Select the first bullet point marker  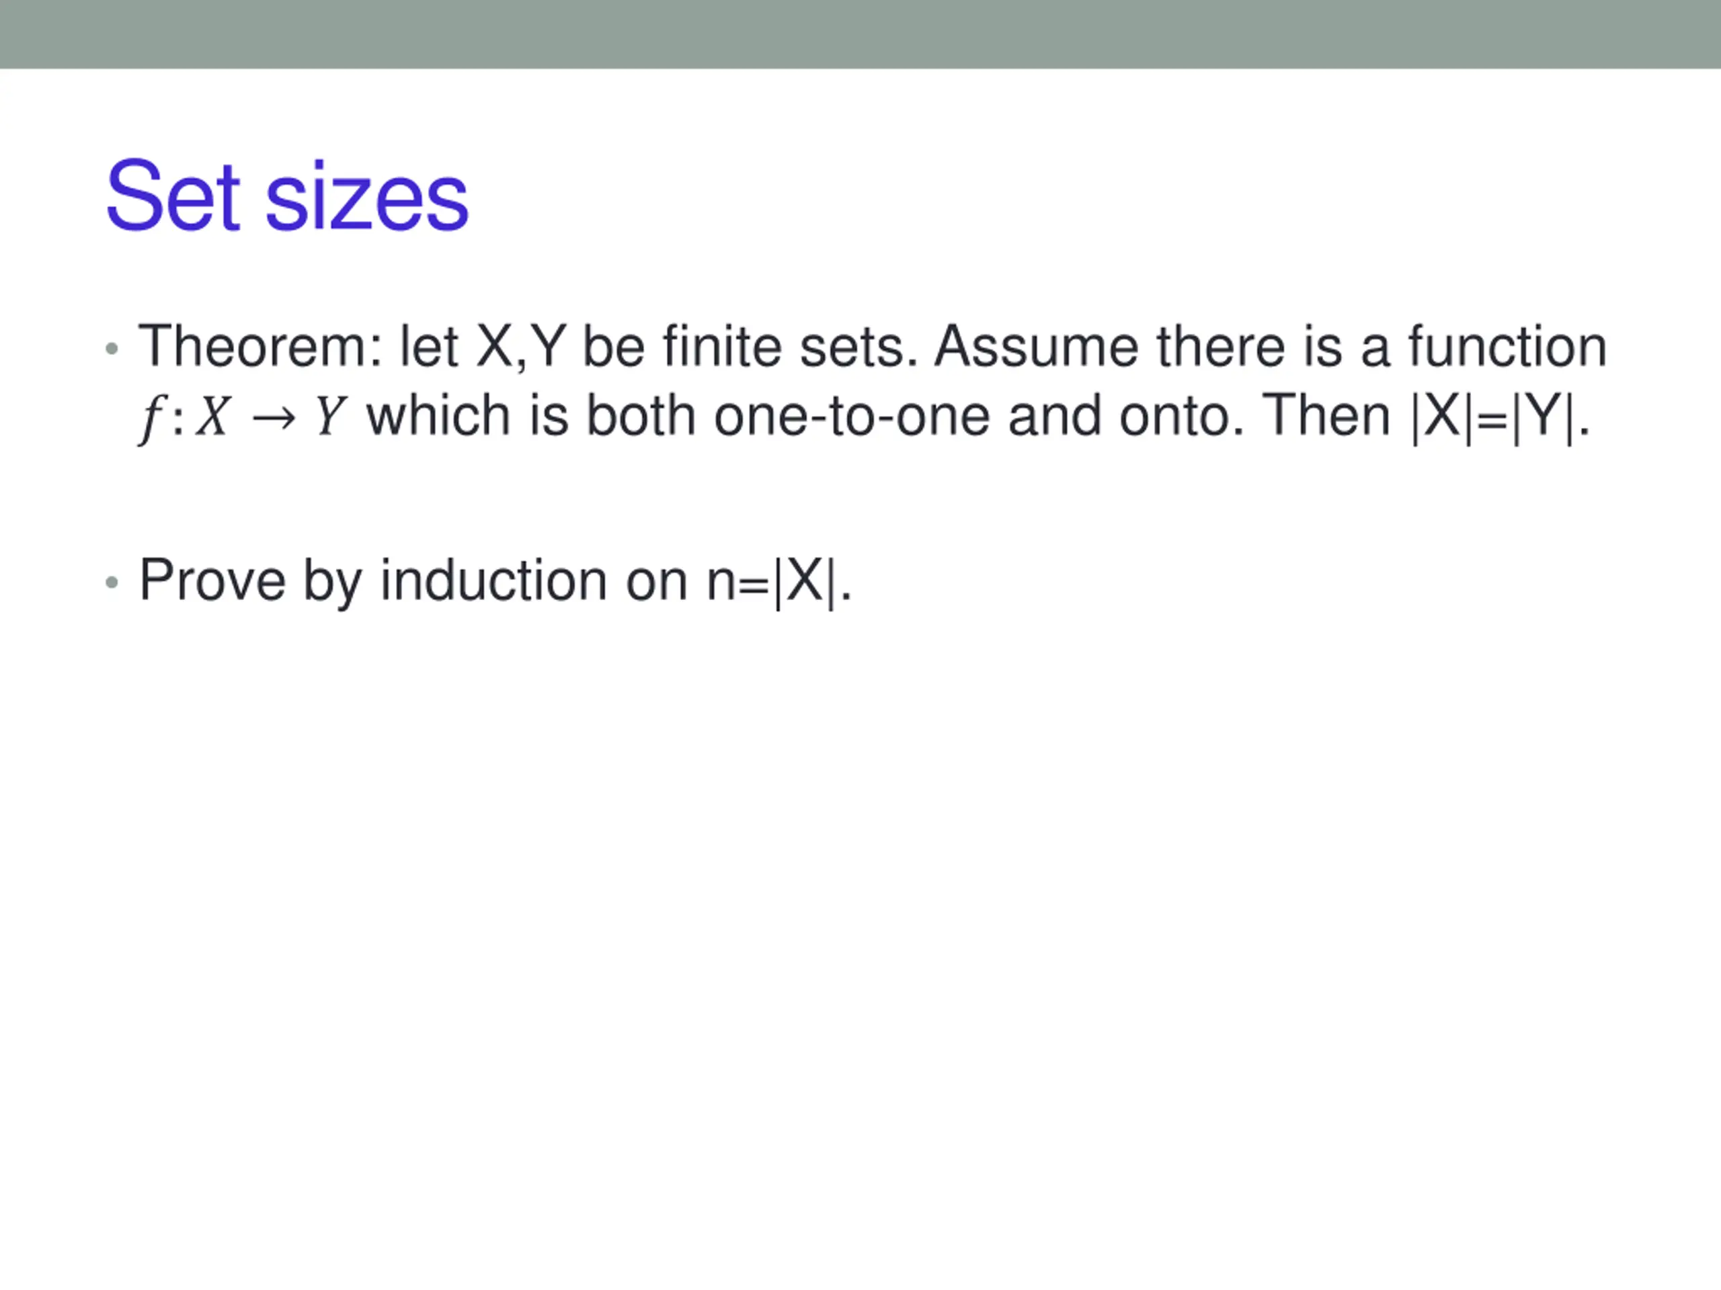click(x=112, y=349)
